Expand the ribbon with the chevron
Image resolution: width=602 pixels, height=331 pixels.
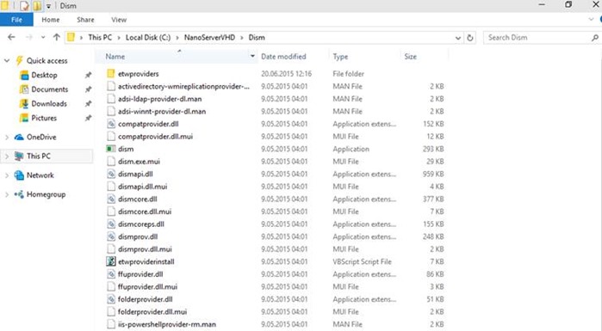(x=591, y=20)
